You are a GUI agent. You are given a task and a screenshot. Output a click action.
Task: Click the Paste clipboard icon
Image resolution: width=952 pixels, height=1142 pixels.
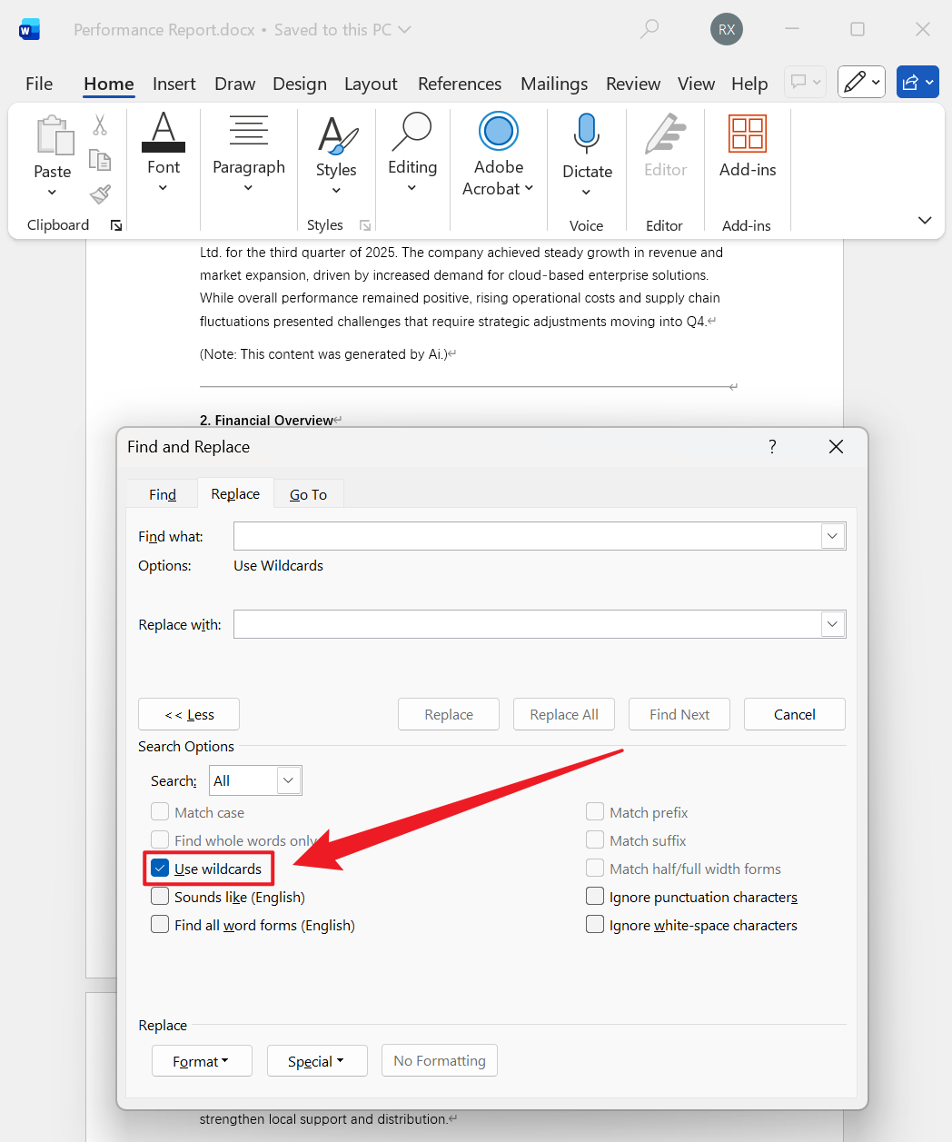[x=55, y=135]
